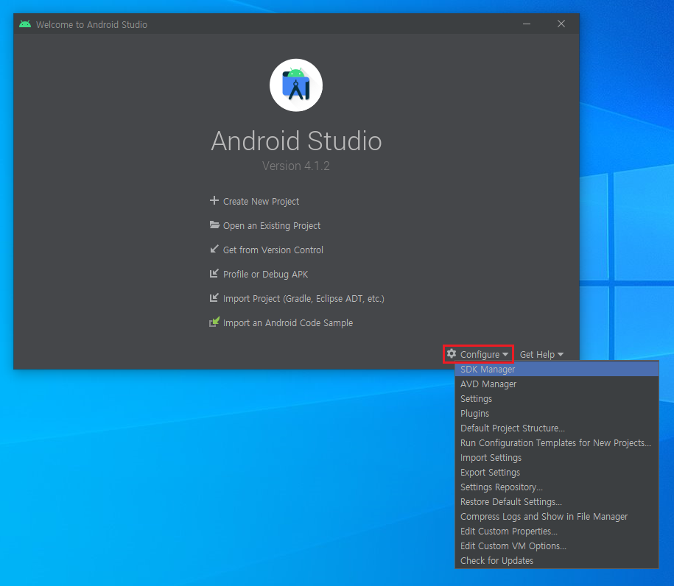
Task: Open Settings in the Configure menu
Action: [557, 399]
